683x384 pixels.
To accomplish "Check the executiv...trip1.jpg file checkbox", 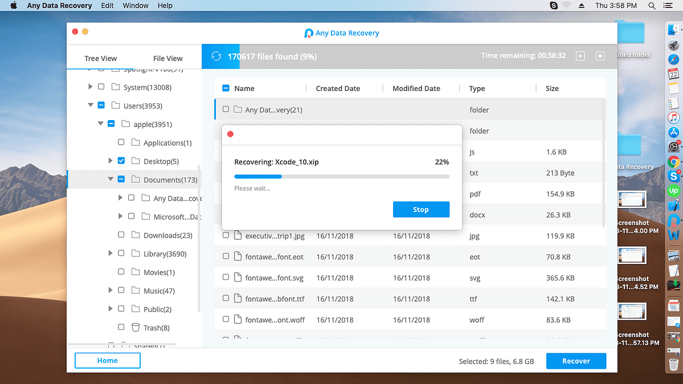I will pos(226,236).
